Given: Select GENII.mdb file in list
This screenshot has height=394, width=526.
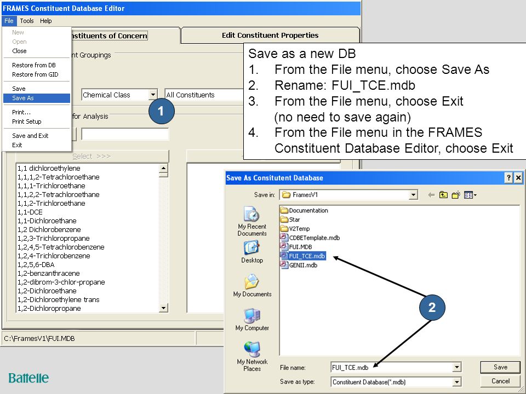Looking at the screenshot, I should click(299, 265).
